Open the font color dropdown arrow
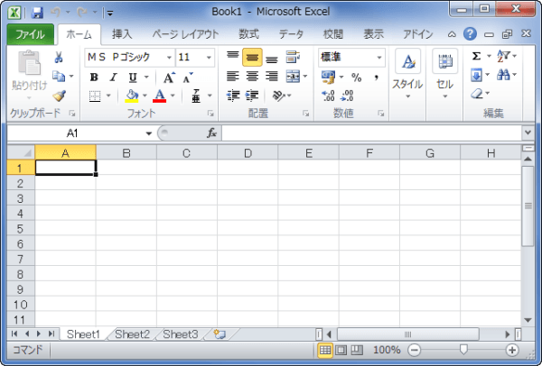The height and width of the screenshot is (366, 542). click(173, 96)
